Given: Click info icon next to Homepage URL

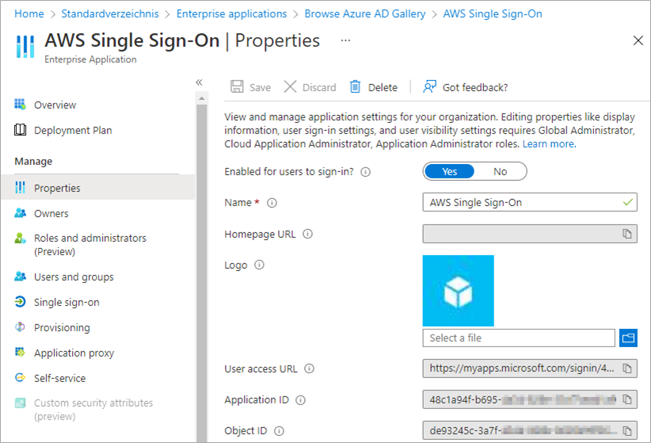Looking at the screenshot, I should tap(308, 234).
